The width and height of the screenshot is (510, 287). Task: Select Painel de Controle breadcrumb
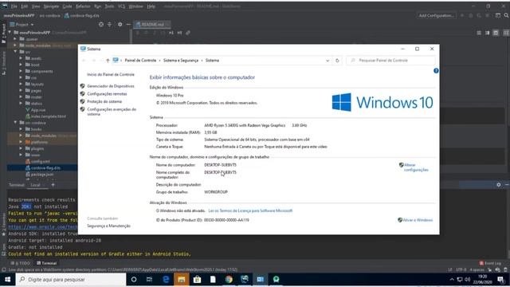tap(140, 61)
